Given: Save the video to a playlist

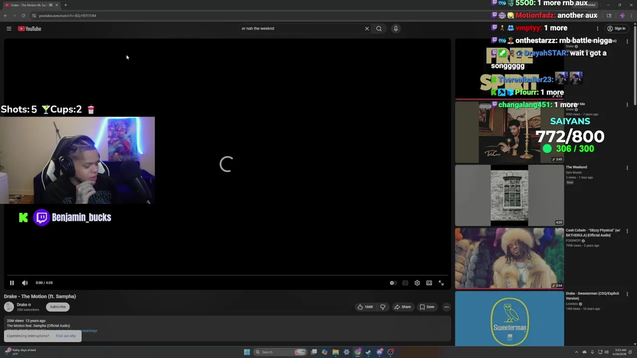Looking at the screenshot, I should 427,307.
